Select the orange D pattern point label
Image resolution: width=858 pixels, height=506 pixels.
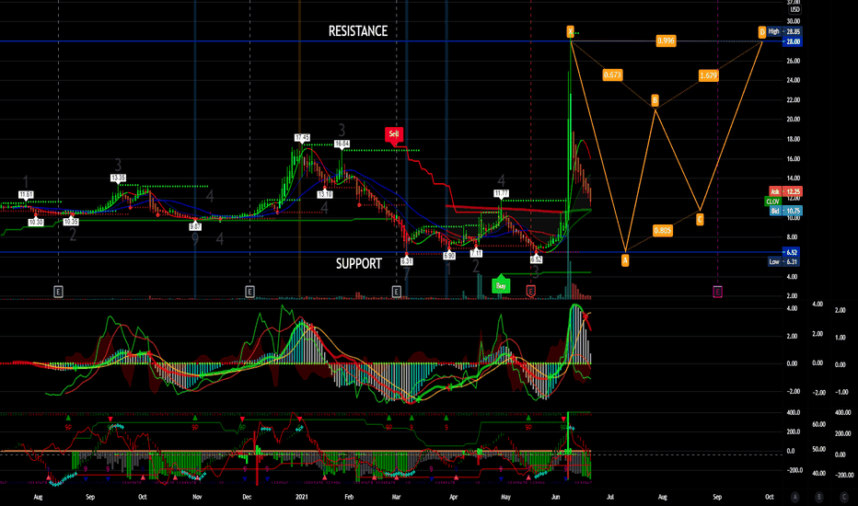[x=761, y=32]
